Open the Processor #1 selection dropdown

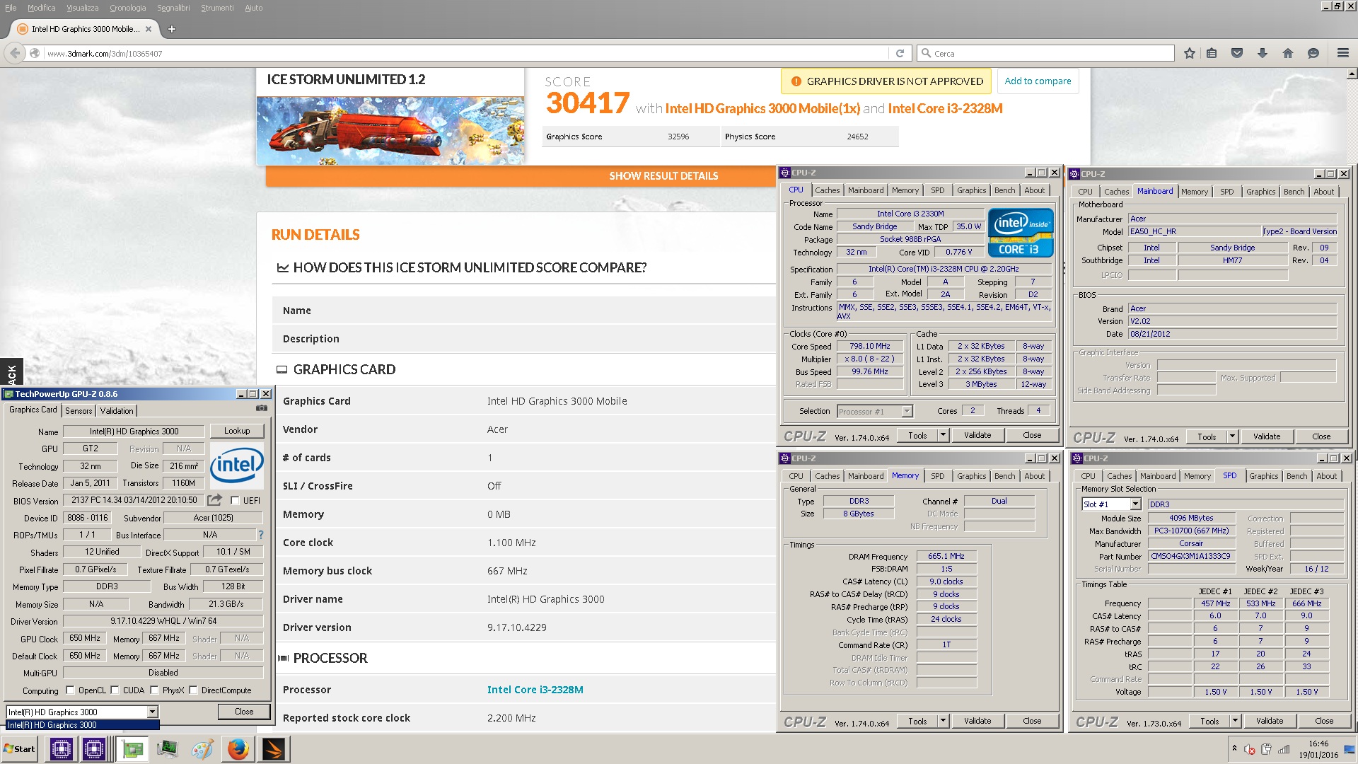click(907, 411)
